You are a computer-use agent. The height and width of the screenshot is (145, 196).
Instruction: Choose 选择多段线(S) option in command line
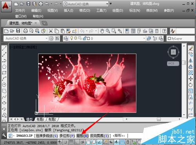point(47,136)
